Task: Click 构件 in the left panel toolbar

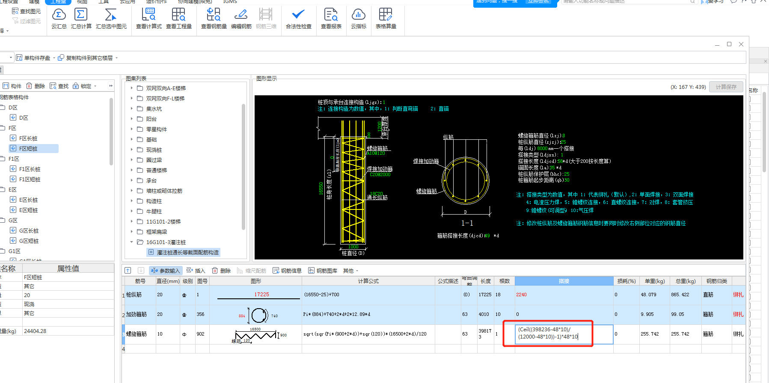Action: pyautogui.click(x=12, y=86)
